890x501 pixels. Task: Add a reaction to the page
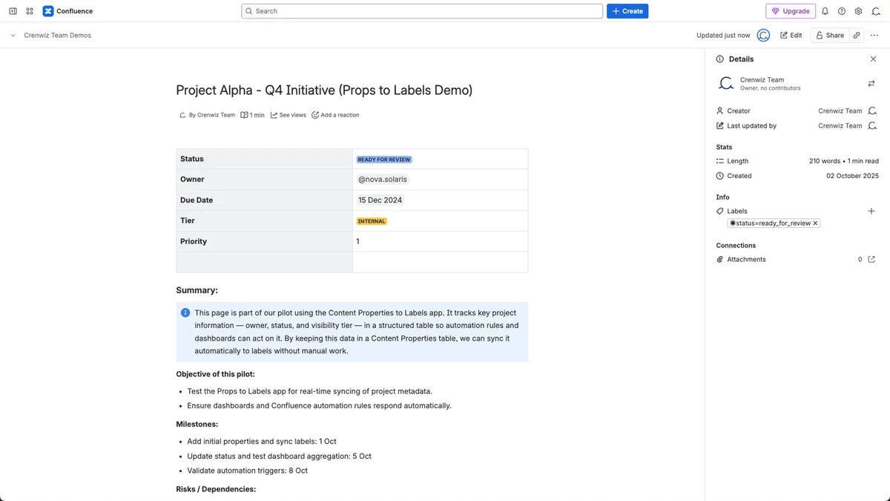pyautogui.click(x=335, y=115)
